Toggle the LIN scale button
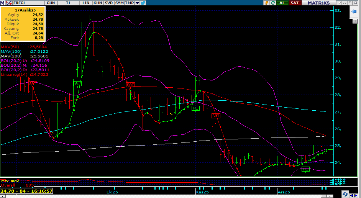The image size is (361, 198). pyautogui.click(x=86, y=3)
